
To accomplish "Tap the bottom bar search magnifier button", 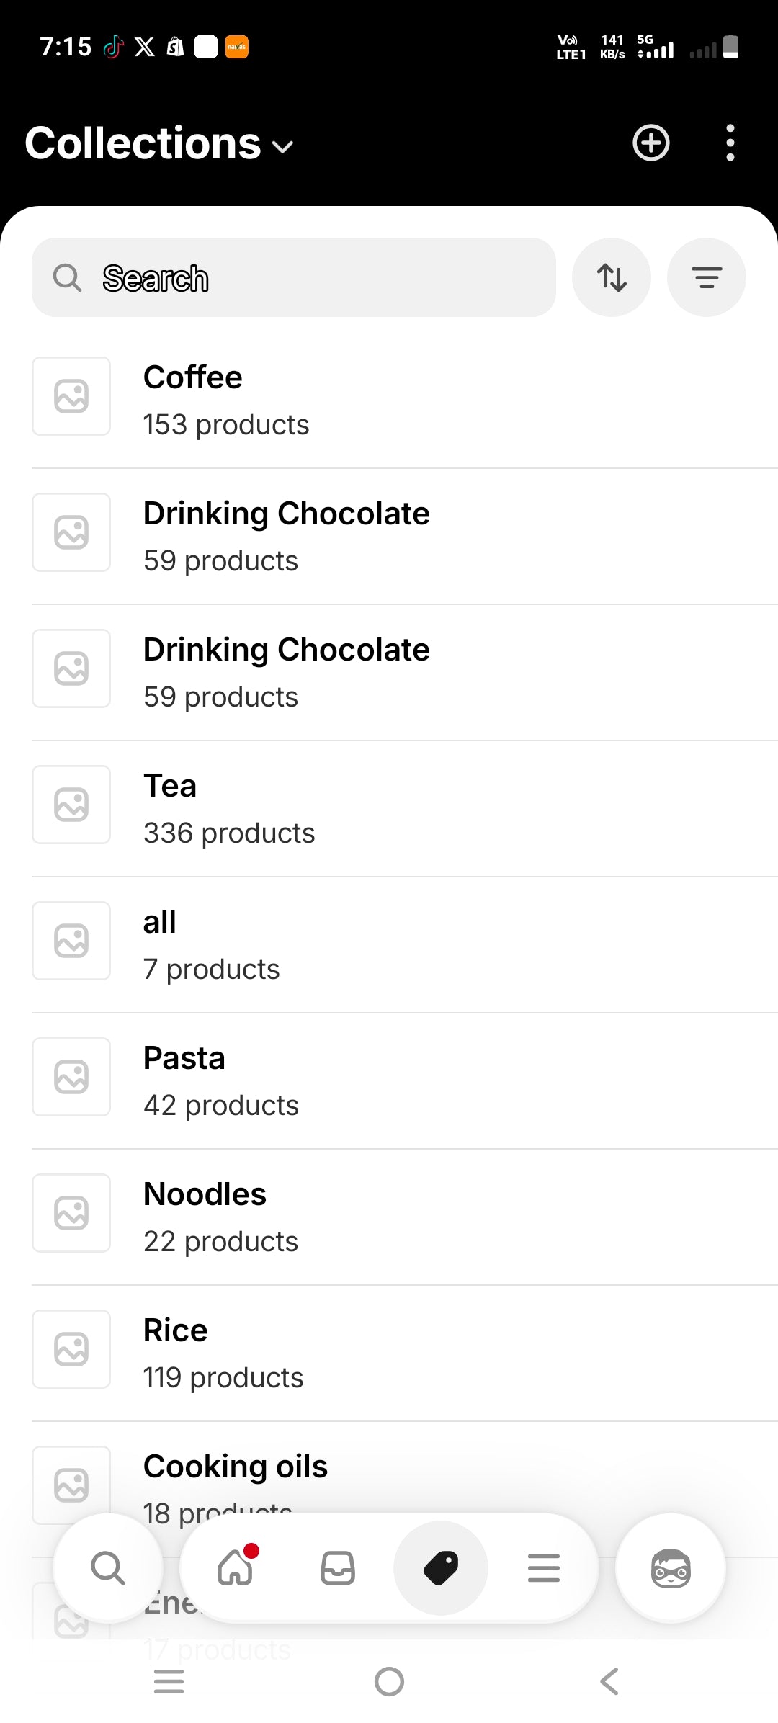I will tap(108, 1568).
